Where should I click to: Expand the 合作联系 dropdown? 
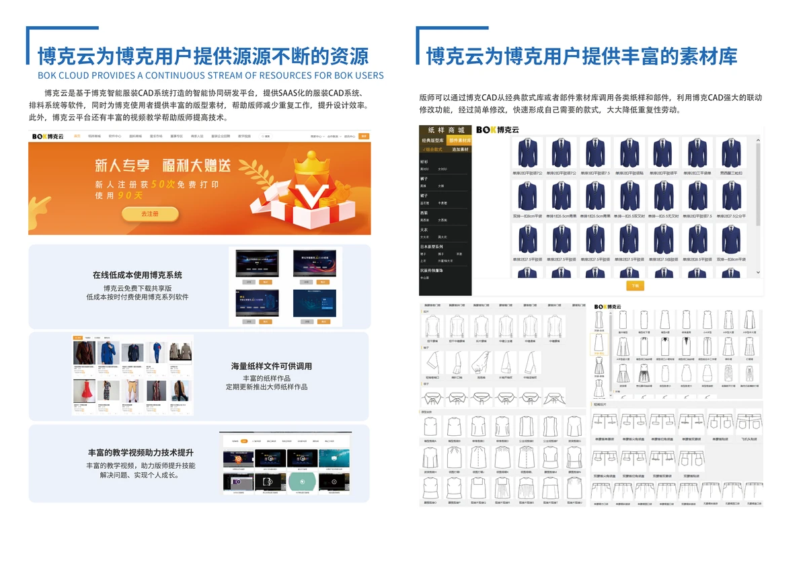334,136
